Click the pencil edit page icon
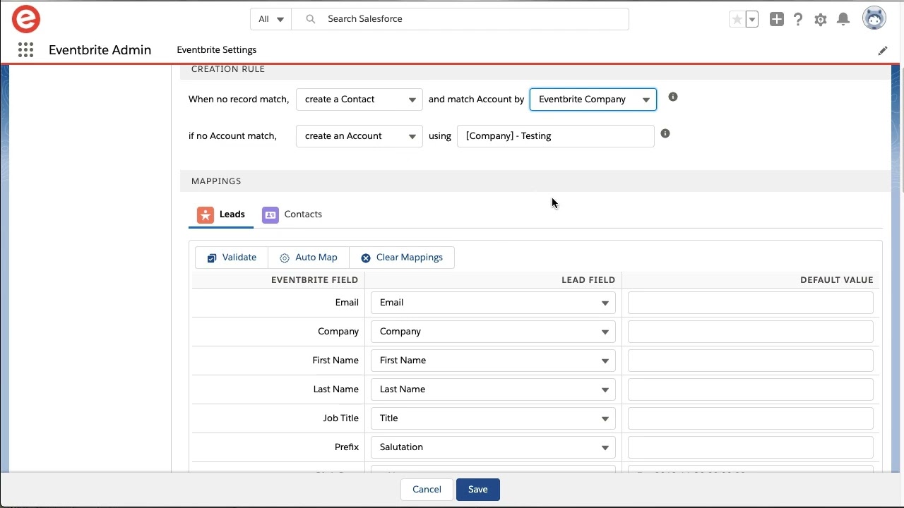This screenshot has width=904, height=508. [x=883, y=51]
